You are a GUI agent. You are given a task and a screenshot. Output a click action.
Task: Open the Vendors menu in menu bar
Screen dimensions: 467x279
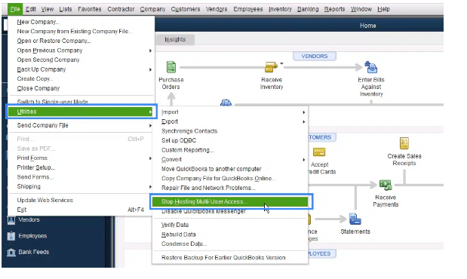(x=217, y=9)
